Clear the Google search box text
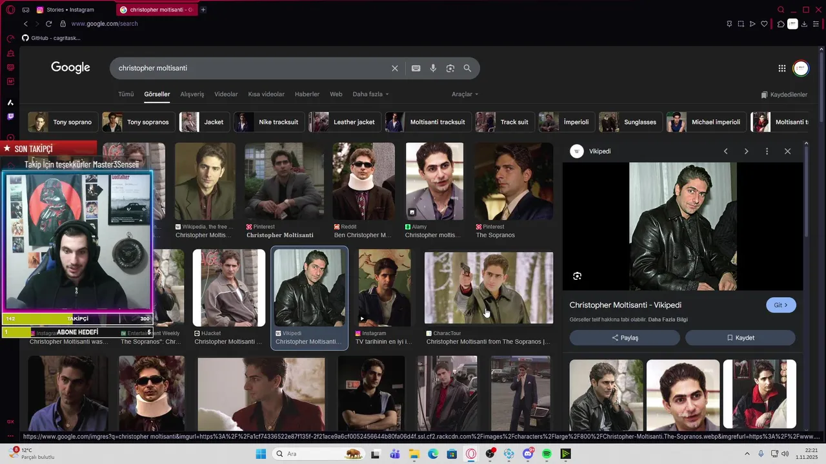 click(395, 68)
